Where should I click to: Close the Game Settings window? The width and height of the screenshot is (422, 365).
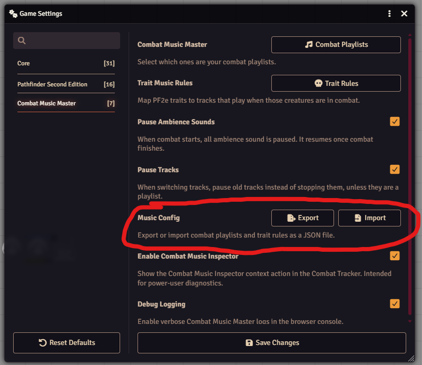coord(404,14)
